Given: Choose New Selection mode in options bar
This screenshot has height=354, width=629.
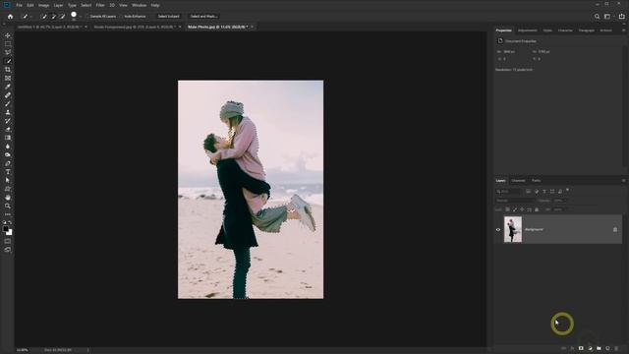Looking at the screenshot, I should 44,17.
